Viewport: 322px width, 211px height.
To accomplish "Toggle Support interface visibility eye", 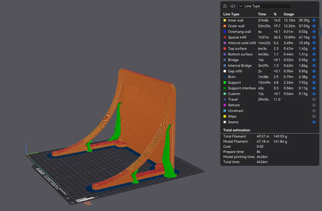I will pos(314,88).
